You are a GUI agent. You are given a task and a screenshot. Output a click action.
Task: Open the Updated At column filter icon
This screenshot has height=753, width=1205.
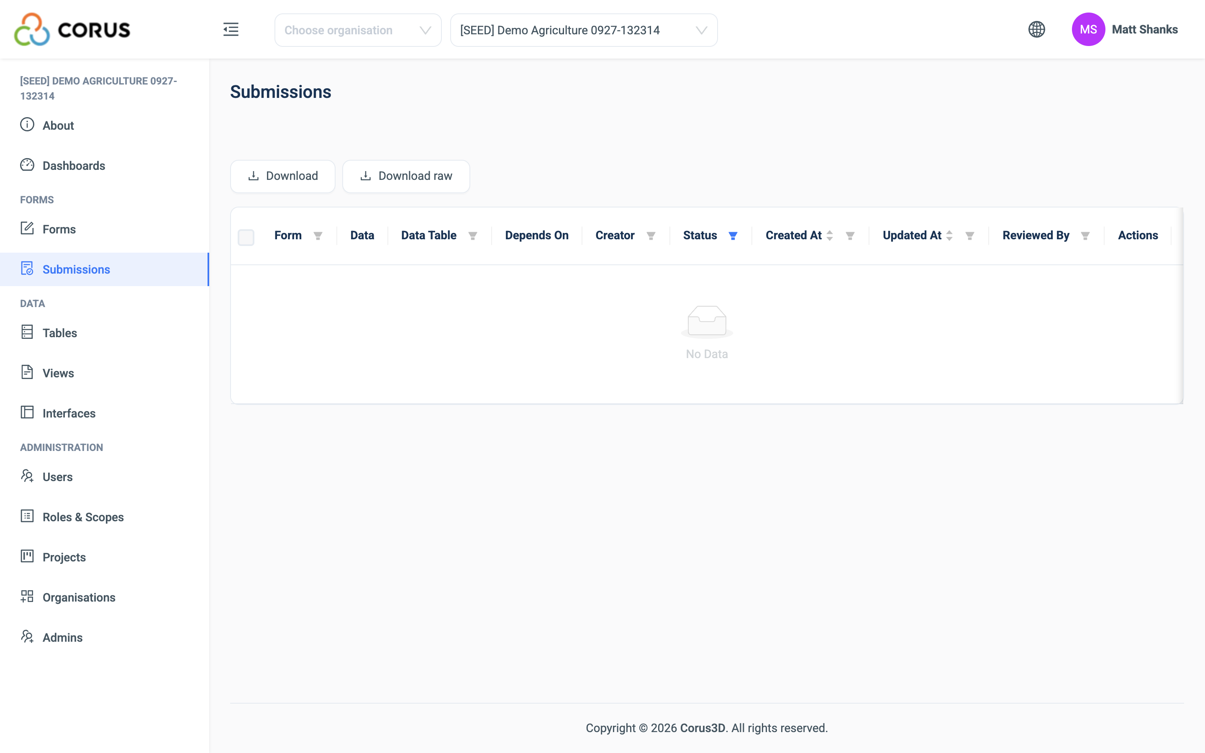click(x=969, y=236)
